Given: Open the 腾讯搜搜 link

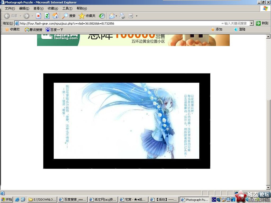Looking at the screenshot, I should (34, 30).
